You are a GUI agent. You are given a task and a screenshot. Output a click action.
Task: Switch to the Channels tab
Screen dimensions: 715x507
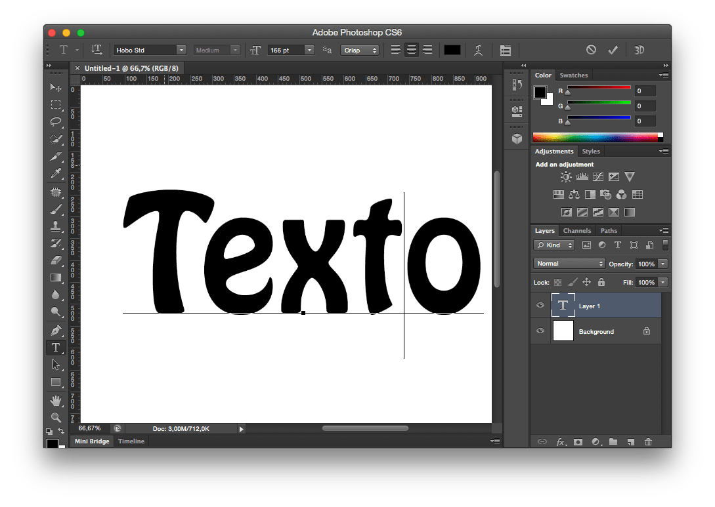pos(577,230)
